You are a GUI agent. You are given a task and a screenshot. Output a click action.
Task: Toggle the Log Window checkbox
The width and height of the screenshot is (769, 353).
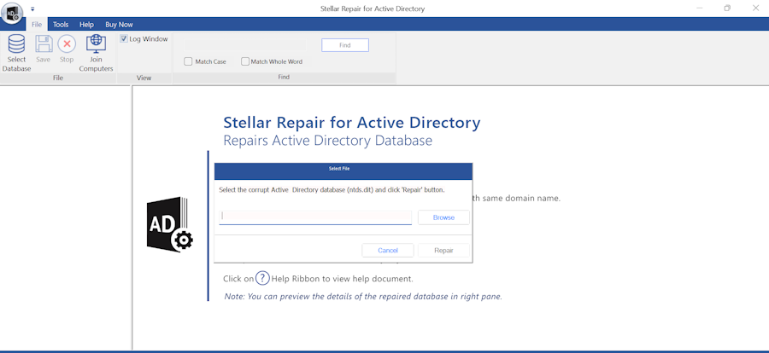click(124, 39)
